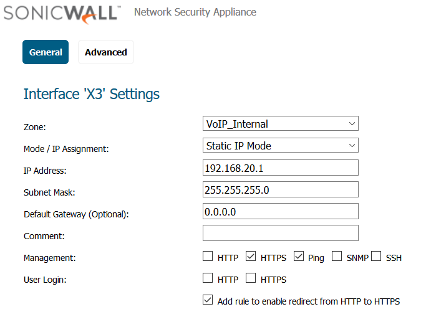
Task: Switch to the Advanced tab
Action: 106,52
